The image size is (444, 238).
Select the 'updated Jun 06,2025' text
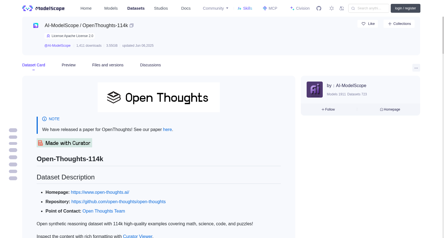tap(138, 46)
